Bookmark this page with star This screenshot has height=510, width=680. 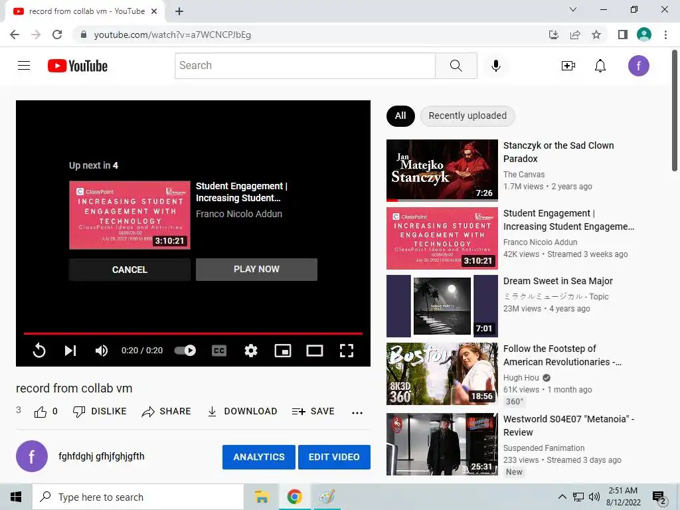tap(596, 35)
